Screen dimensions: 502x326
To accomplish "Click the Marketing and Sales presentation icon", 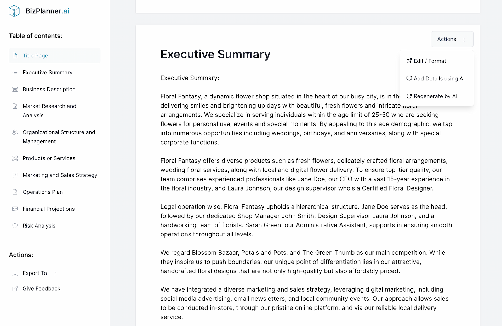I will [x=15, y=175].
